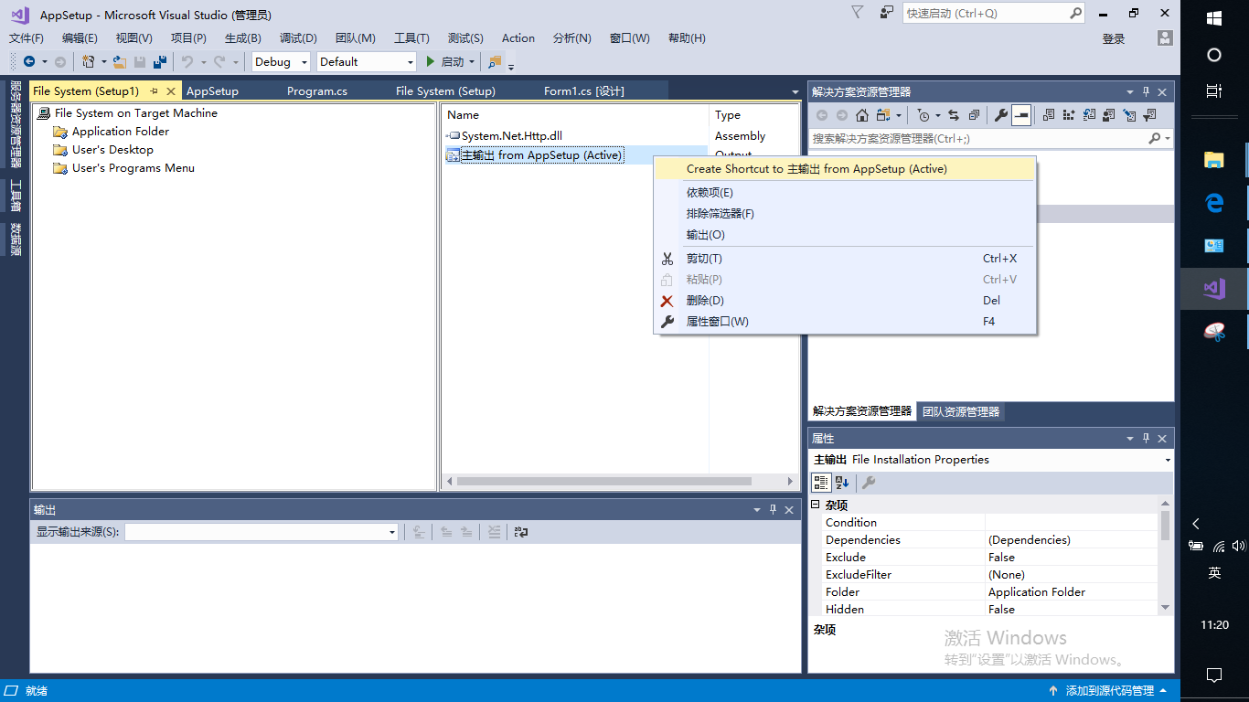The image size is (1249, 702).
Task: Select the Properties wrench icon in Solution Explorer
Action: coord(1001,114)
